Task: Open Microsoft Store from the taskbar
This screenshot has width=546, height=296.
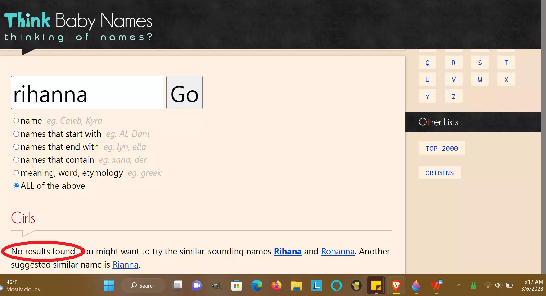Action: (x=236, y=285)
